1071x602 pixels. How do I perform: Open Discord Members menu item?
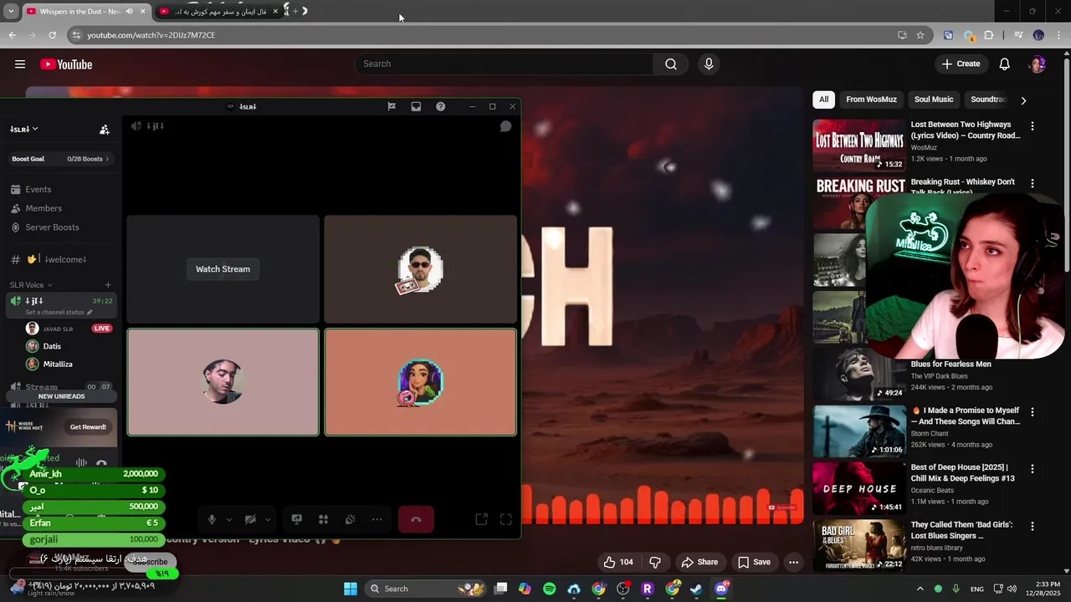click(44, 208)
